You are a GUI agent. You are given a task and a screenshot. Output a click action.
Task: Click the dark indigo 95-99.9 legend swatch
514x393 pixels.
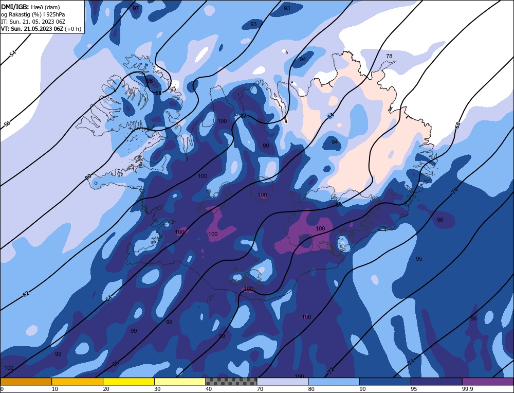(436, 382)
